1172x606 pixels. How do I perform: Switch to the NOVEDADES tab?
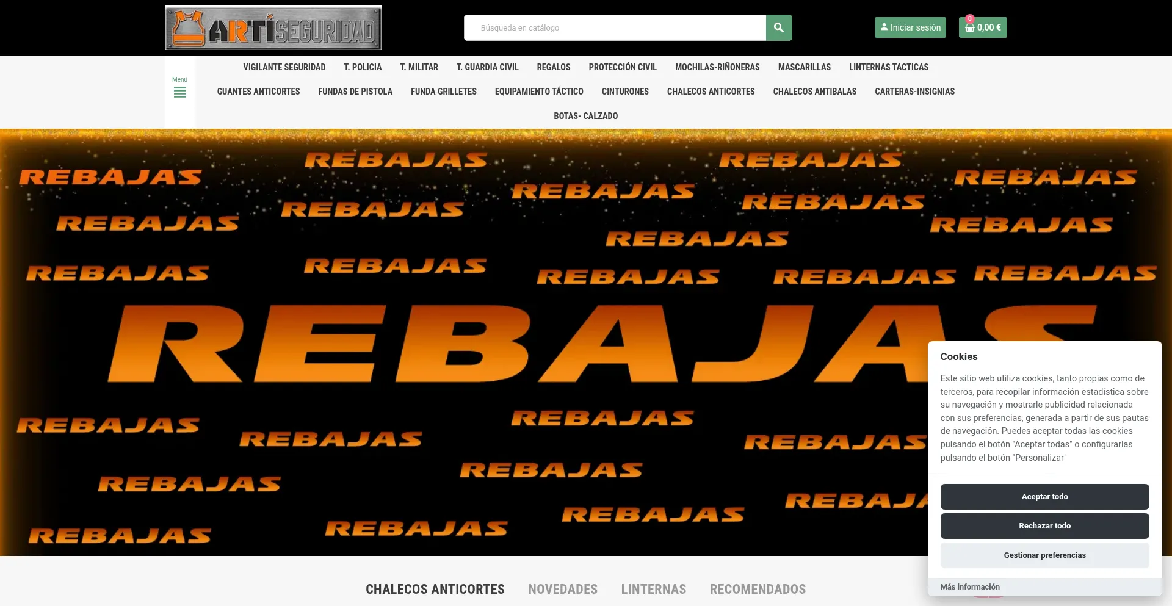pyautogui.click(x=562, y=589)
